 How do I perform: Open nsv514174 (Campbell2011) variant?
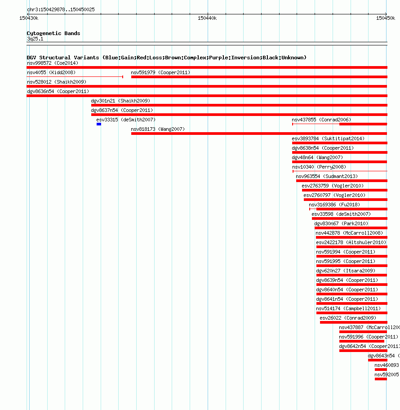(x=348, y=308)
